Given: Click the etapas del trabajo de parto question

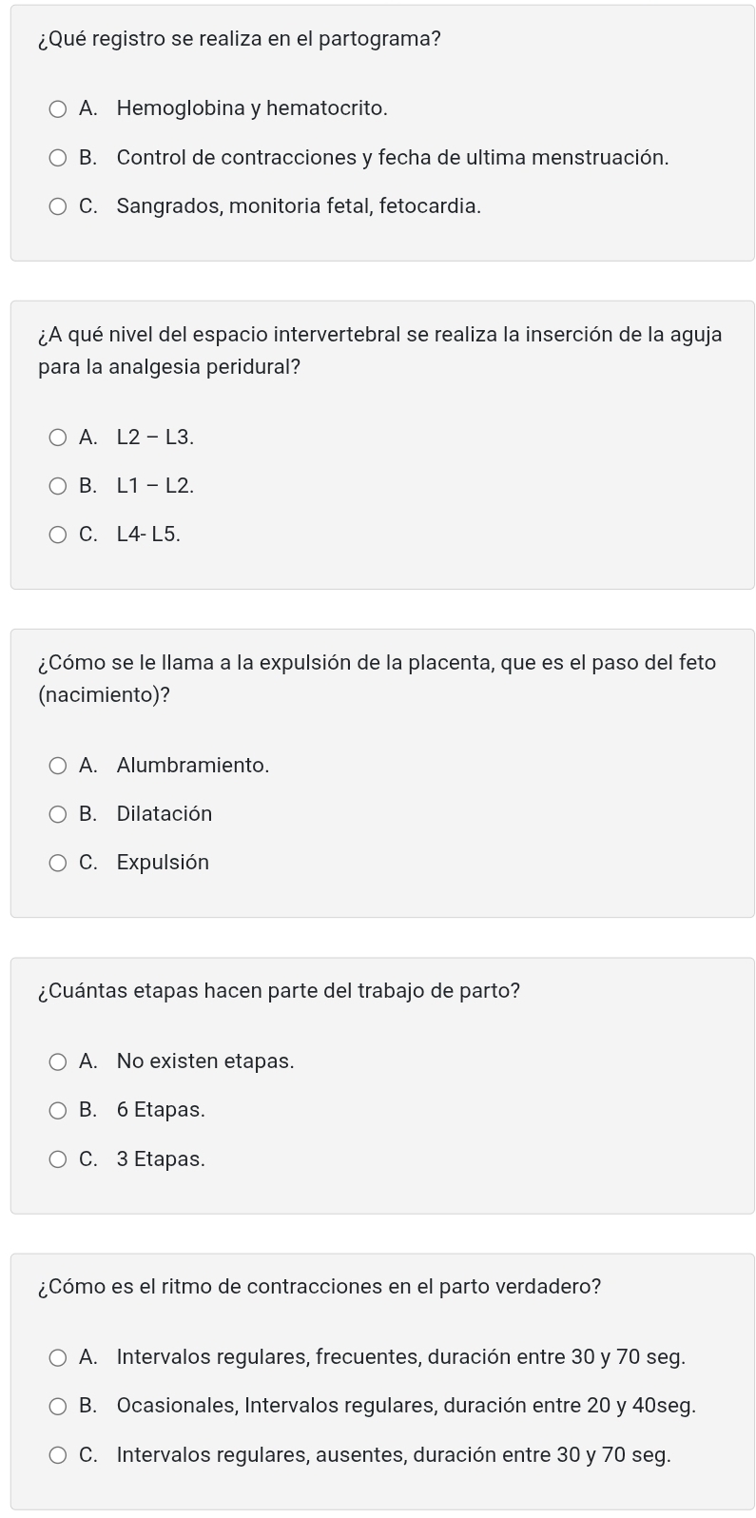Looking at the screenshot, I should 280,991.
